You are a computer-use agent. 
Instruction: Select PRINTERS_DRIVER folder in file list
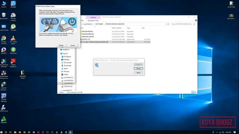coord(88,36)
